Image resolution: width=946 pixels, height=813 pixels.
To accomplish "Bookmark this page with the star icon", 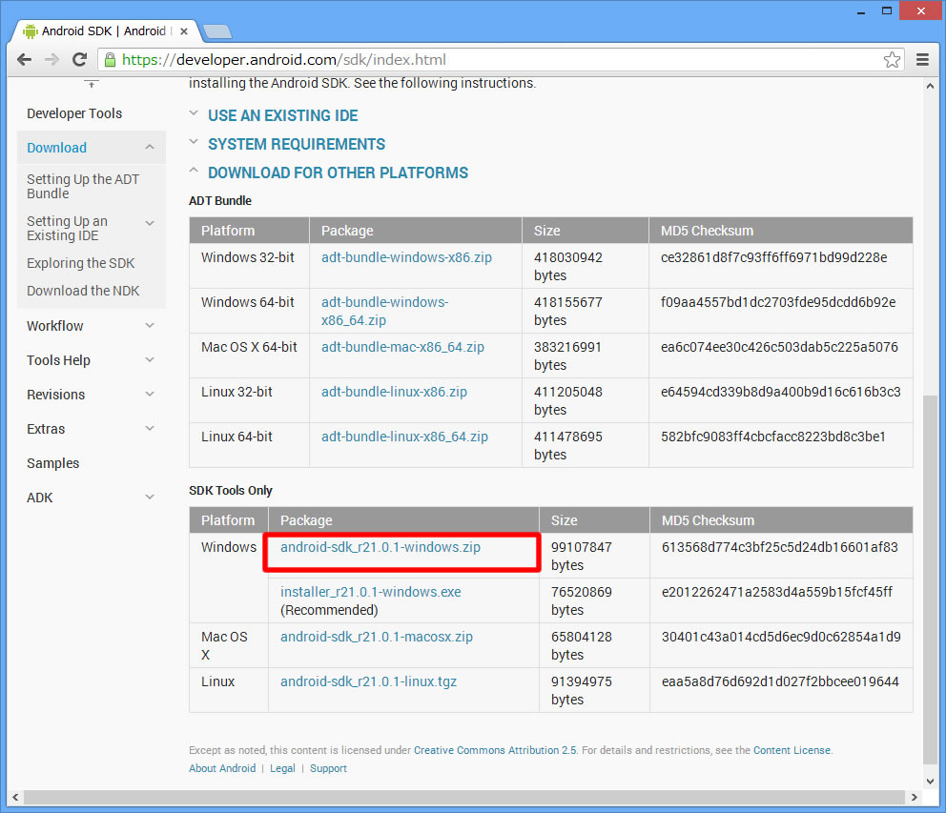I will click(892, 59).
